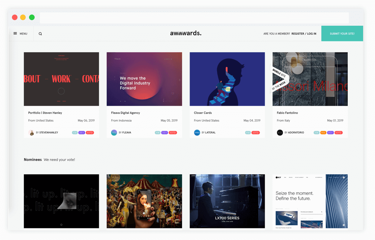The height and width of the screenshot is (240, 375).
Task: Click the search magnifier icon
Action: (x=41, y=34)
